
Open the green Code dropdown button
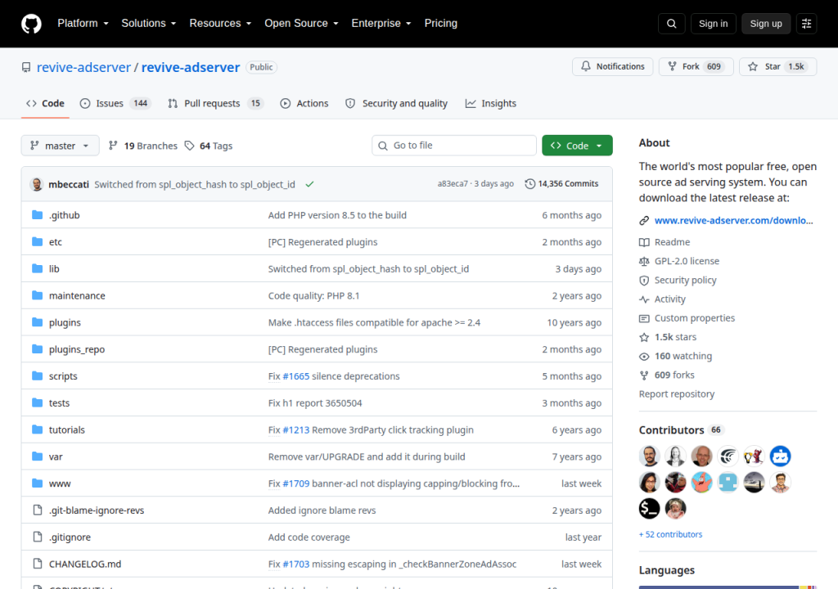(577, 146)
